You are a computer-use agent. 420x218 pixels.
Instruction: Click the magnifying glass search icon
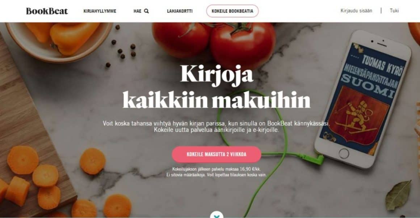(146, 11)
